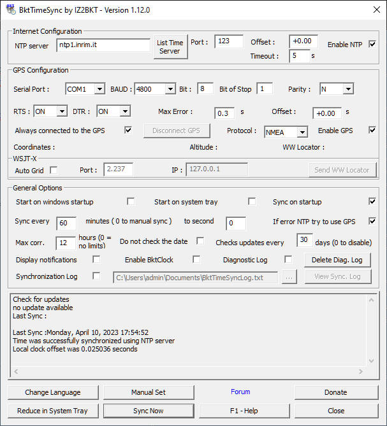Image resolution: width=387 pixels, height=426 pixels.
Task: Click the Max Error 0.3 field
Action: click(224, 113)
